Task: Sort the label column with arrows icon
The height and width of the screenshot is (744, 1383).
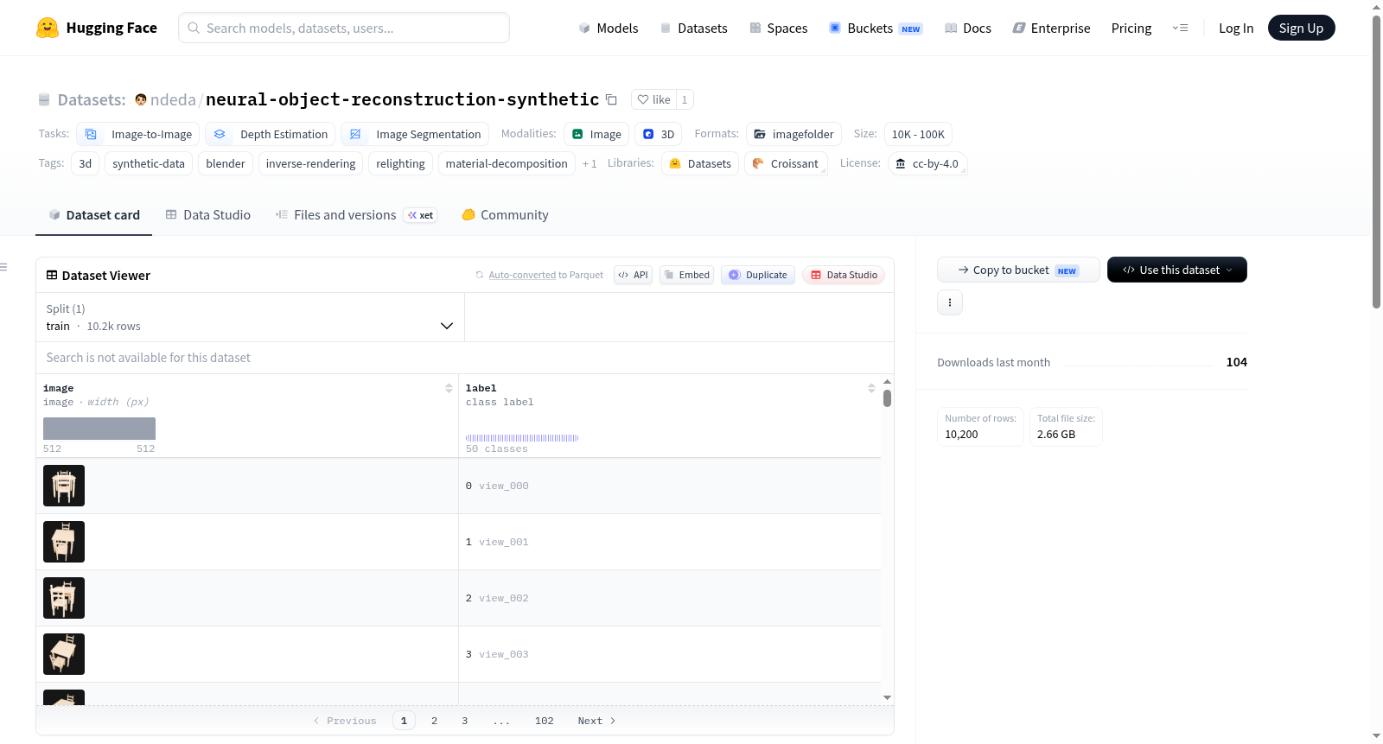Action: click(x=871, y=388)
